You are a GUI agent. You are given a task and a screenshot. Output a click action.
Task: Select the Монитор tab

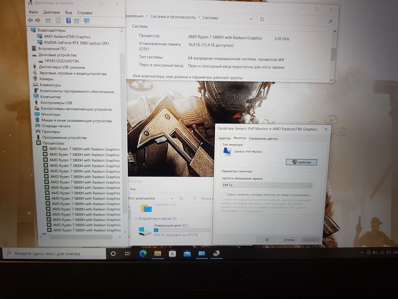[x=239, y=138]
